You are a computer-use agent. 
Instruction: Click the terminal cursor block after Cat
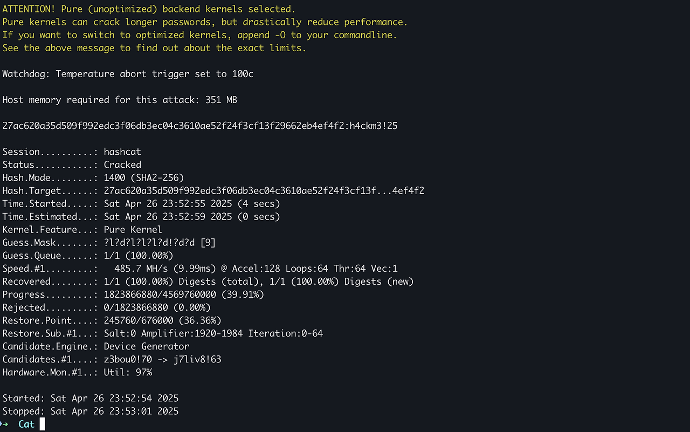pyautogui.click(x=42, y=424)
